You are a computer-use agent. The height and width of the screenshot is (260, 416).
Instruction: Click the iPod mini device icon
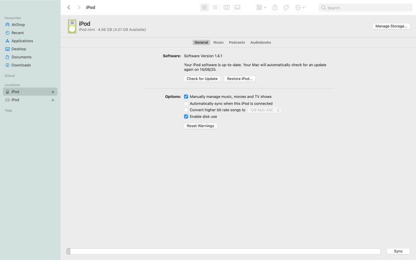[x=72, y=26]
